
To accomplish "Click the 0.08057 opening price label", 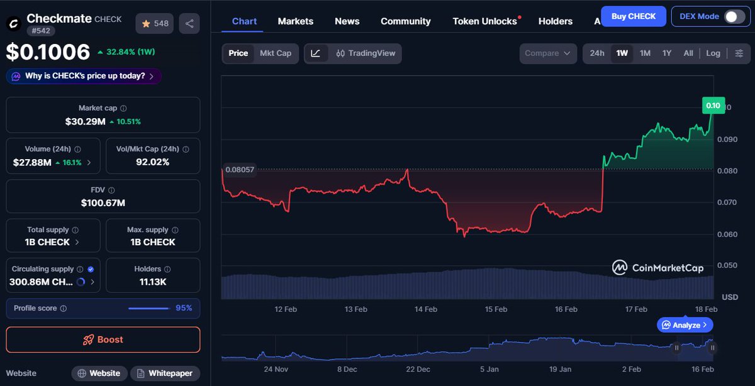I will click(x=238, y=170).
